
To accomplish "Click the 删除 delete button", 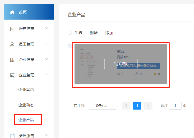I will tap(94, 33).
